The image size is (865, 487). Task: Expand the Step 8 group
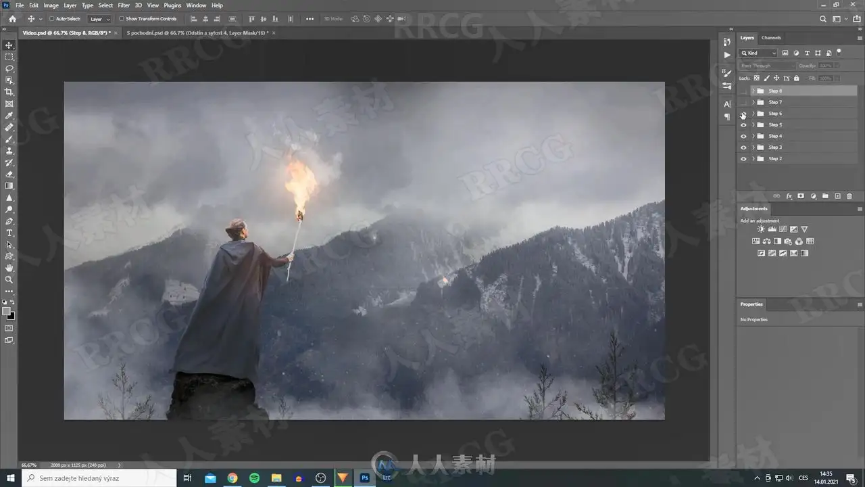click(x=753, y=91)
